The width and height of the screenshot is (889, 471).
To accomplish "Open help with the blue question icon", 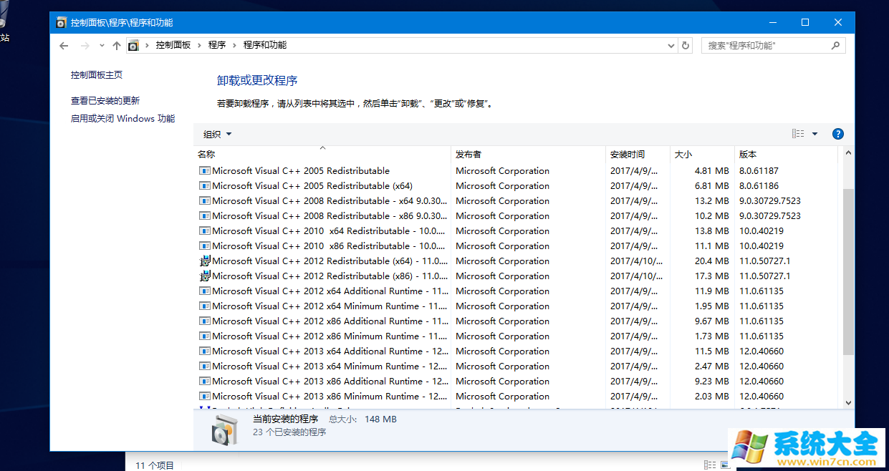I will [838, 134].
